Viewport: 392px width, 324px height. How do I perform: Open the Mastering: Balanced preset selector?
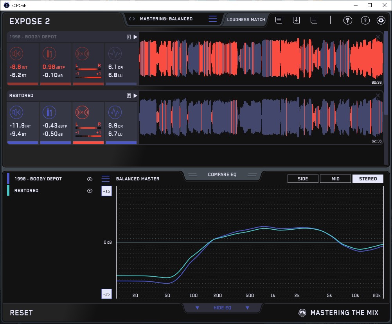click(166, 19)
